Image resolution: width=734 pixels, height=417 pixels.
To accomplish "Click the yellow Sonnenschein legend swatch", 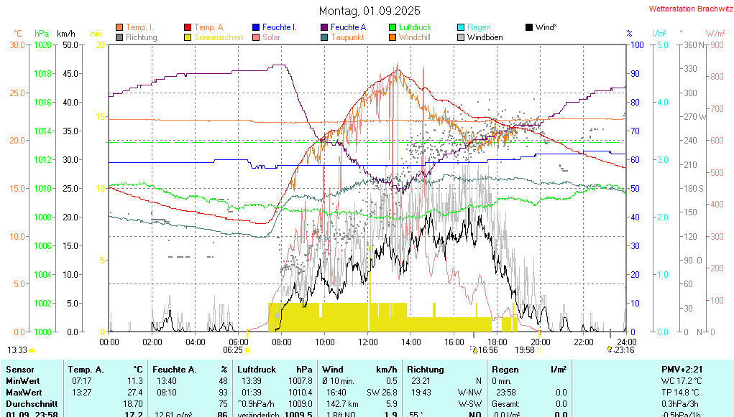I will click(x=188, y=37).
